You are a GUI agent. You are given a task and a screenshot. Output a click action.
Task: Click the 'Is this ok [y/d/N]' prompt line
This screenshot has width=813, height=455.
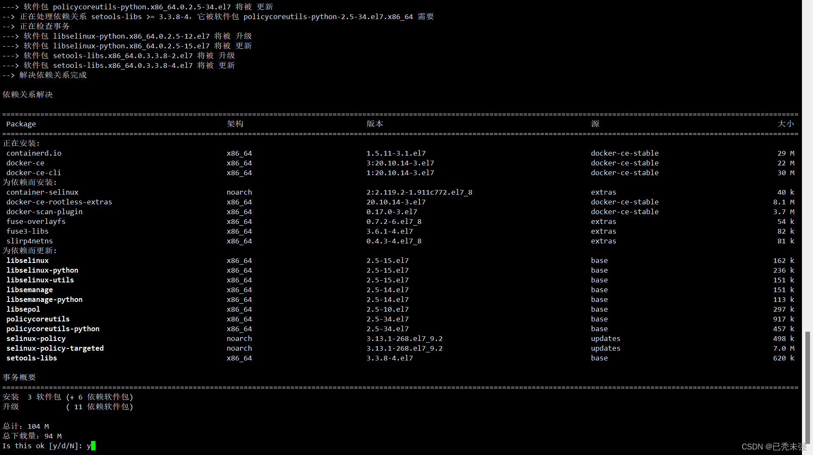point(49,446)
